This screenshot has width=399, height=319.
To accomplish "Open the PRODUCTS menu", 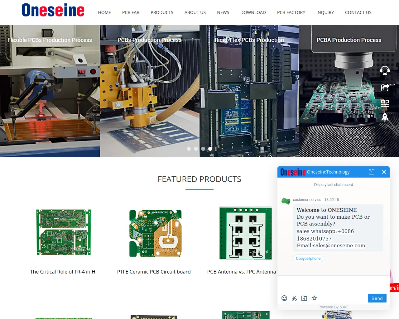I will (x=162, y=12).
